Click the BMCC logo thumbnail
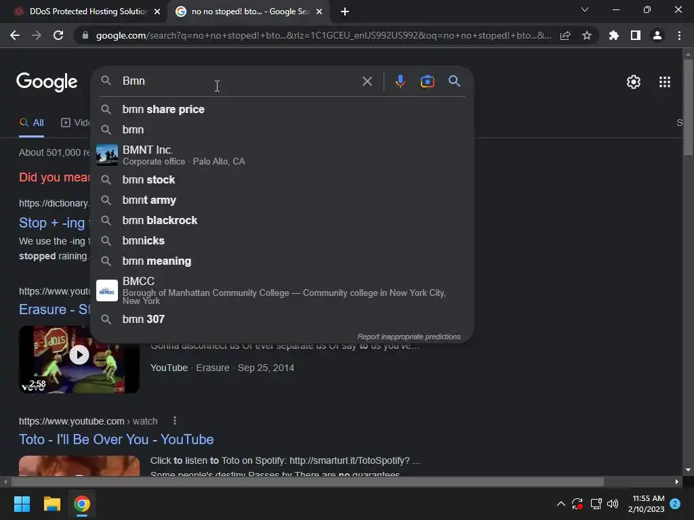 pyautogui.click(x=107, y=290)
